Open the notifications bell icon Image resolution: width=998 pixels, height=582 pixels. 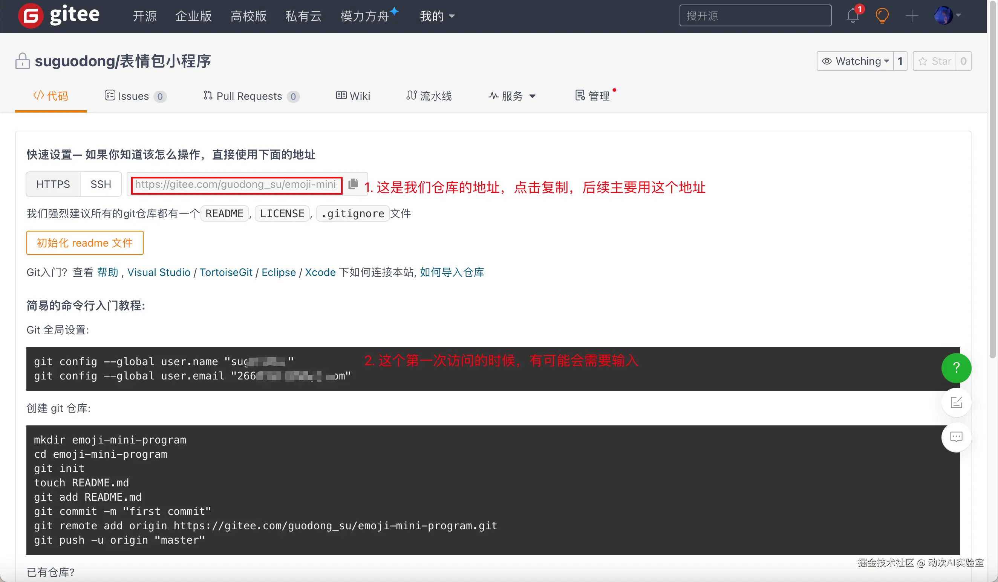(853, 16)
